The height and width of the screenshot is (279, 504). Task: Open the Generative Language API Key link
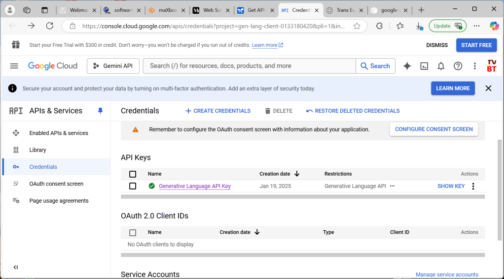[195, 186]
